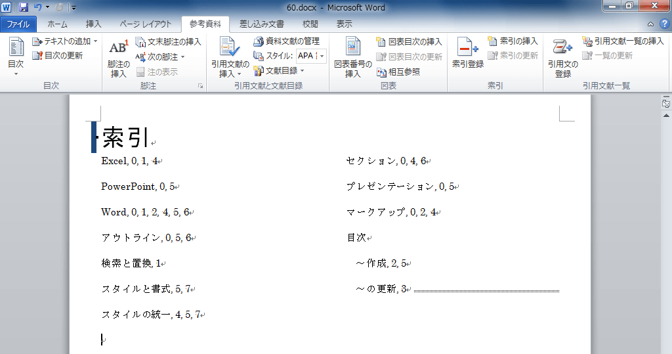Click the Save icon in quick access toolbar
The image size is (672, 354).
tap(23, 7)
